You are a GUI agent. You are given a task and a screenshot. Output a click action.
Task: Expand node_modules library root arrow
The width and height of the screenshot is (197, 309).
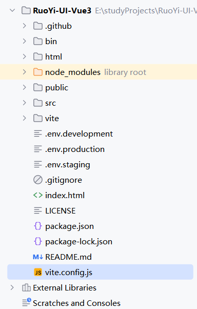(24, 72)
